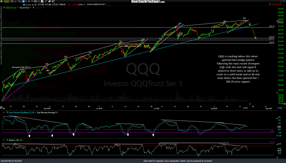Image resolution: width=286 pixels, height=163 pixels.
Task: Click the RightSideOfTheChart.com header logo
Action: 148,1
